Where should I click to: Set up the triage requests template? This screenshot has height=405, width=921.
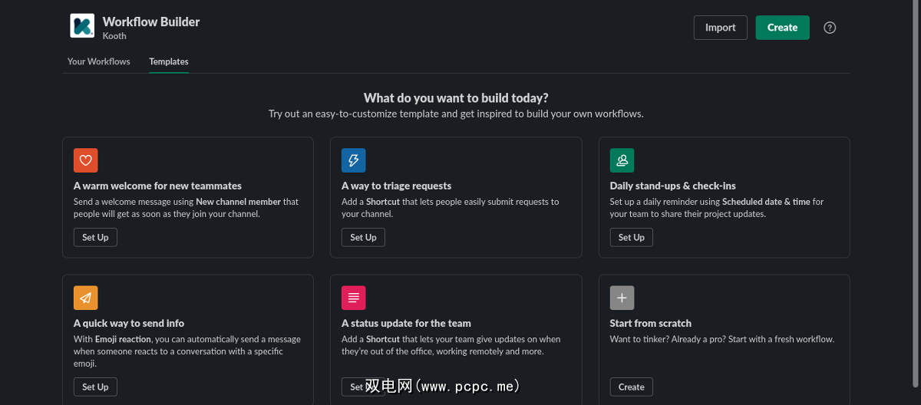click(x=363, y=238)
